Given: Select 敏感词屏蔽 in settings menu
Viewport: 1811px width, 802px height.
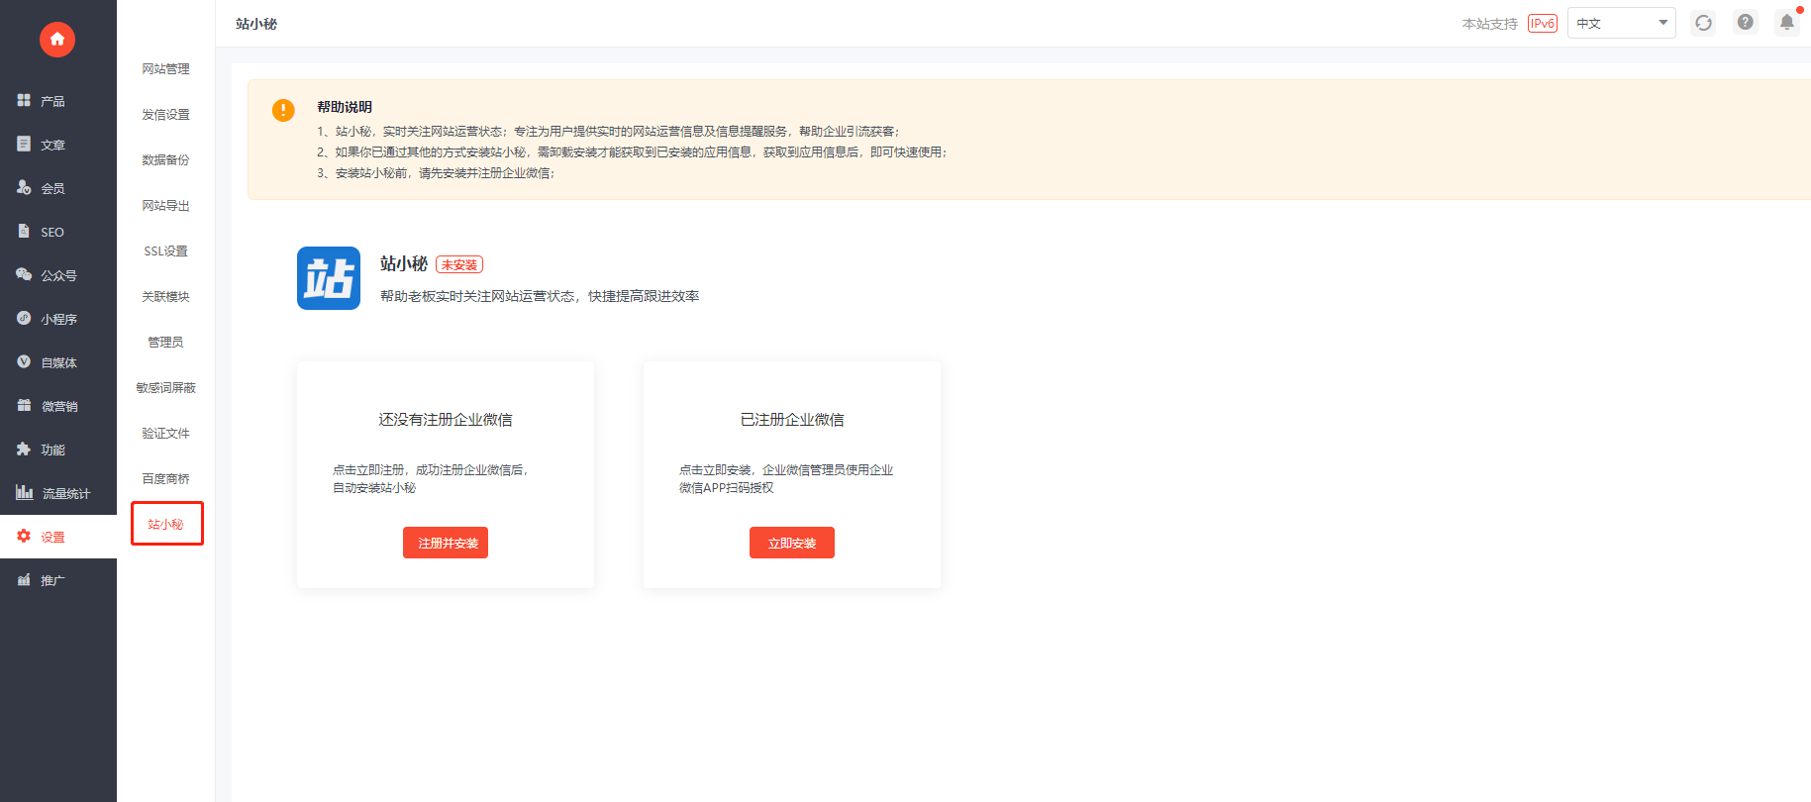Looking at the screenshot, I should pos(165,388).
